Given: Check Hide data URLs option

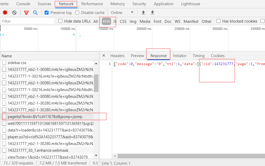Looking at the screenshot, I should pyautogui.click(x=60, y=21).
